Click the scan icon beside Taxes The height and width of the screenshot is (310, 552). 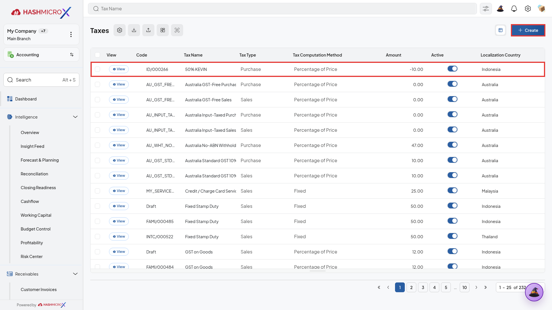[x=177, y=30]
